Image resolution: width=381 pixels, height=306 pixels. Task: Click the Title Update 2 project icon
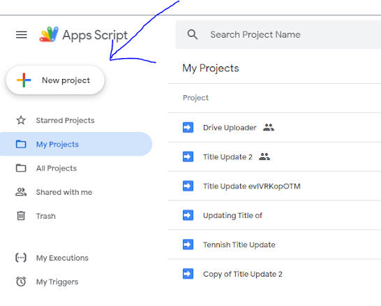click(188, 156)
